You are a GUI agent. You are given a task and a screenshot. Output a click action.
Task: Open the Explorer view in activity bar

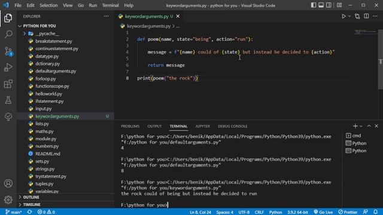tap(8, 18)
